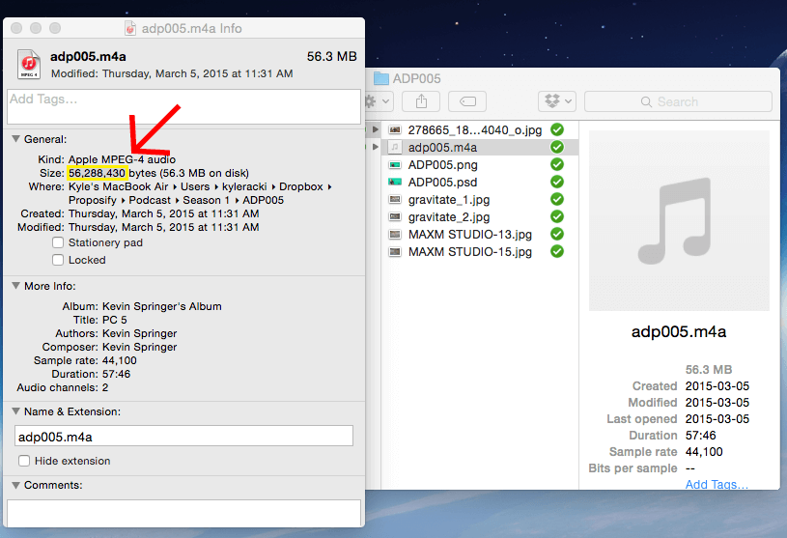Click the Sample rate 44,100 value in Info window

click(x=119, y=360)
